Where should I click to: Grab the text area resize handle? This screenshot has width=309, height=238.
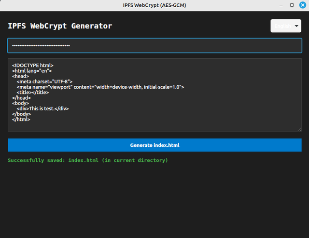299,130
